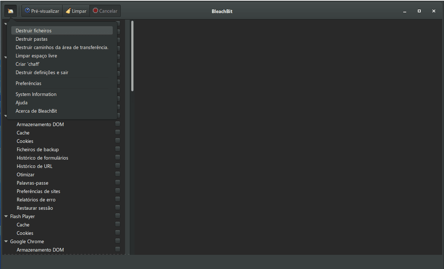Select Preferências de sites row
Screen dimensions: 444x269
tap(64, 191)
